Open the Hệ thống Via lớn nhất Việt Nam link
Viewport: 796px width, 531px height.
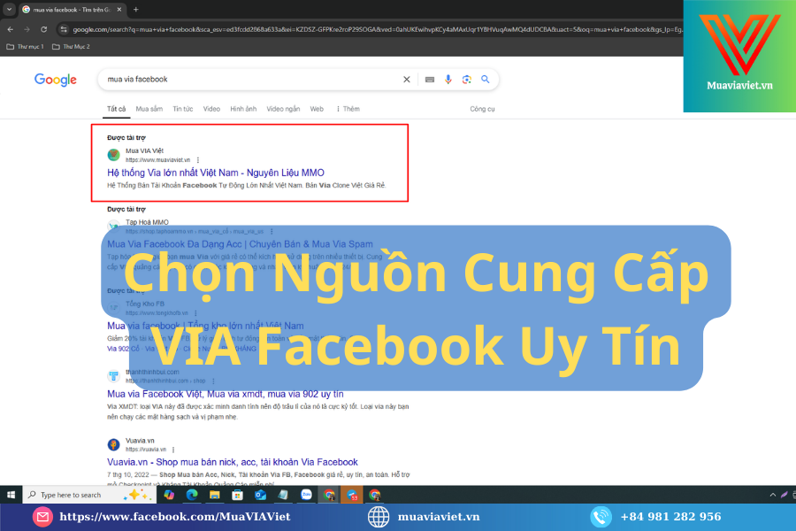[x=215, y=173]
